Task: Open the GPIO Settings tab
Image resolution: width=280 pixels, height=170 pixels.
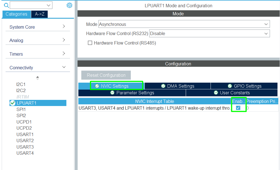Action: [x=244, y=86]
